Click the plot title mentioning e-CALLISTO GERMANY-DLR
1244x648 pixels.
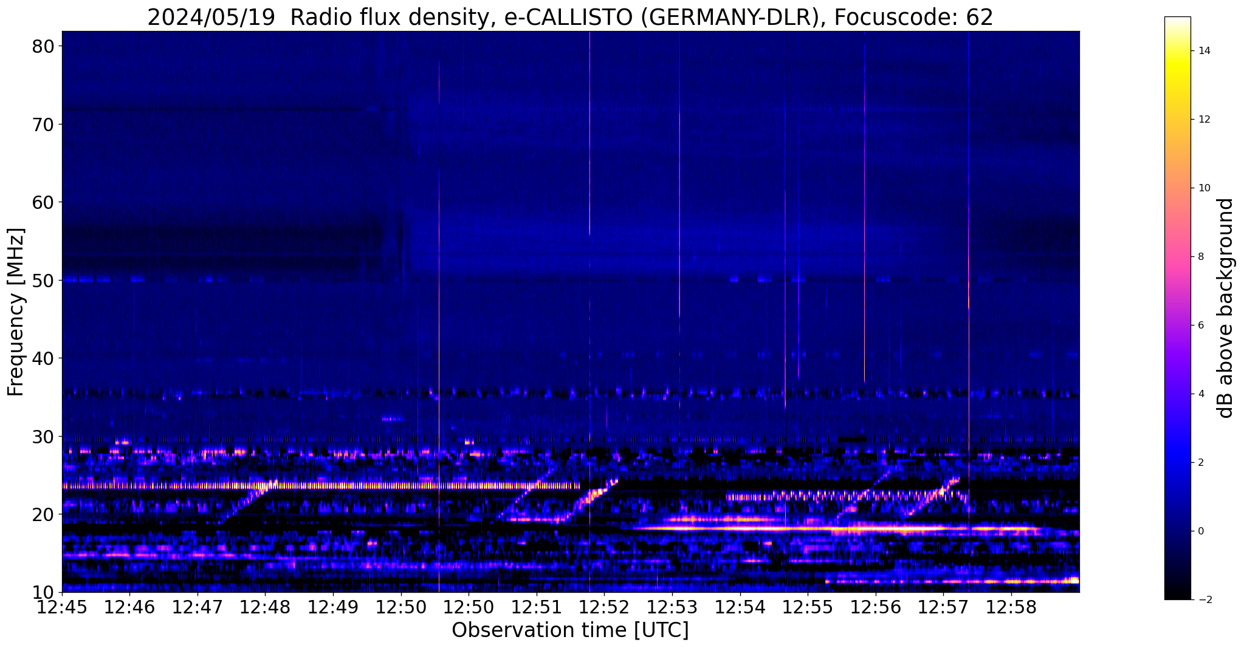pos(570,16)
